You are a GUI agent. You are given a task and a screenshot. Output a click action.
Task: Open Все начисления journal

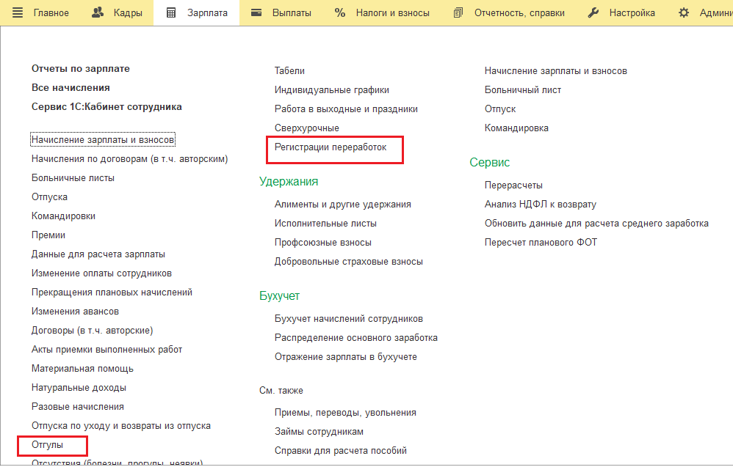click(x=71, y=88)
